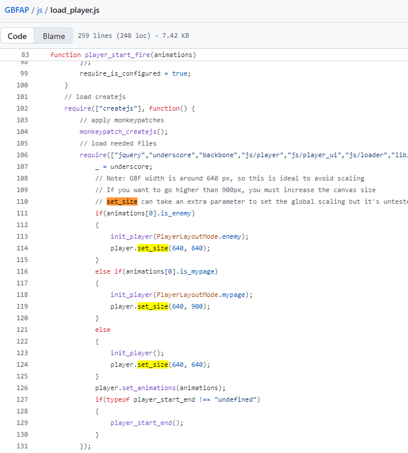The height and width of the screenshot is (453, 408).
Task: Select line number 99
Action: (24, 73)
